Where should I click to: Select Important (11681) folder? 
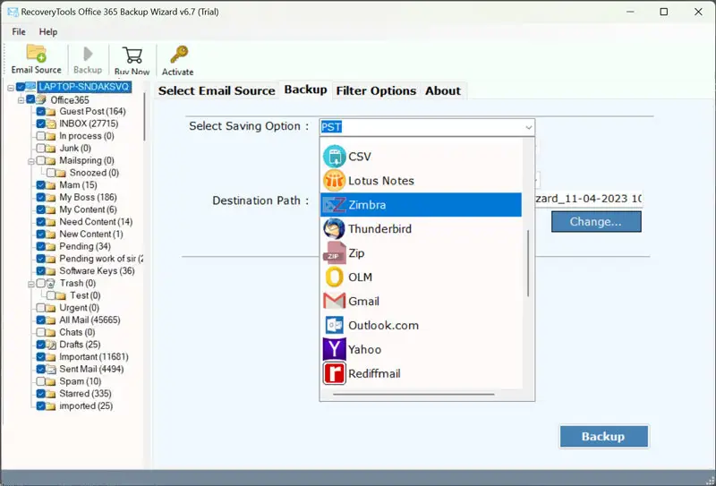point(94,357)
